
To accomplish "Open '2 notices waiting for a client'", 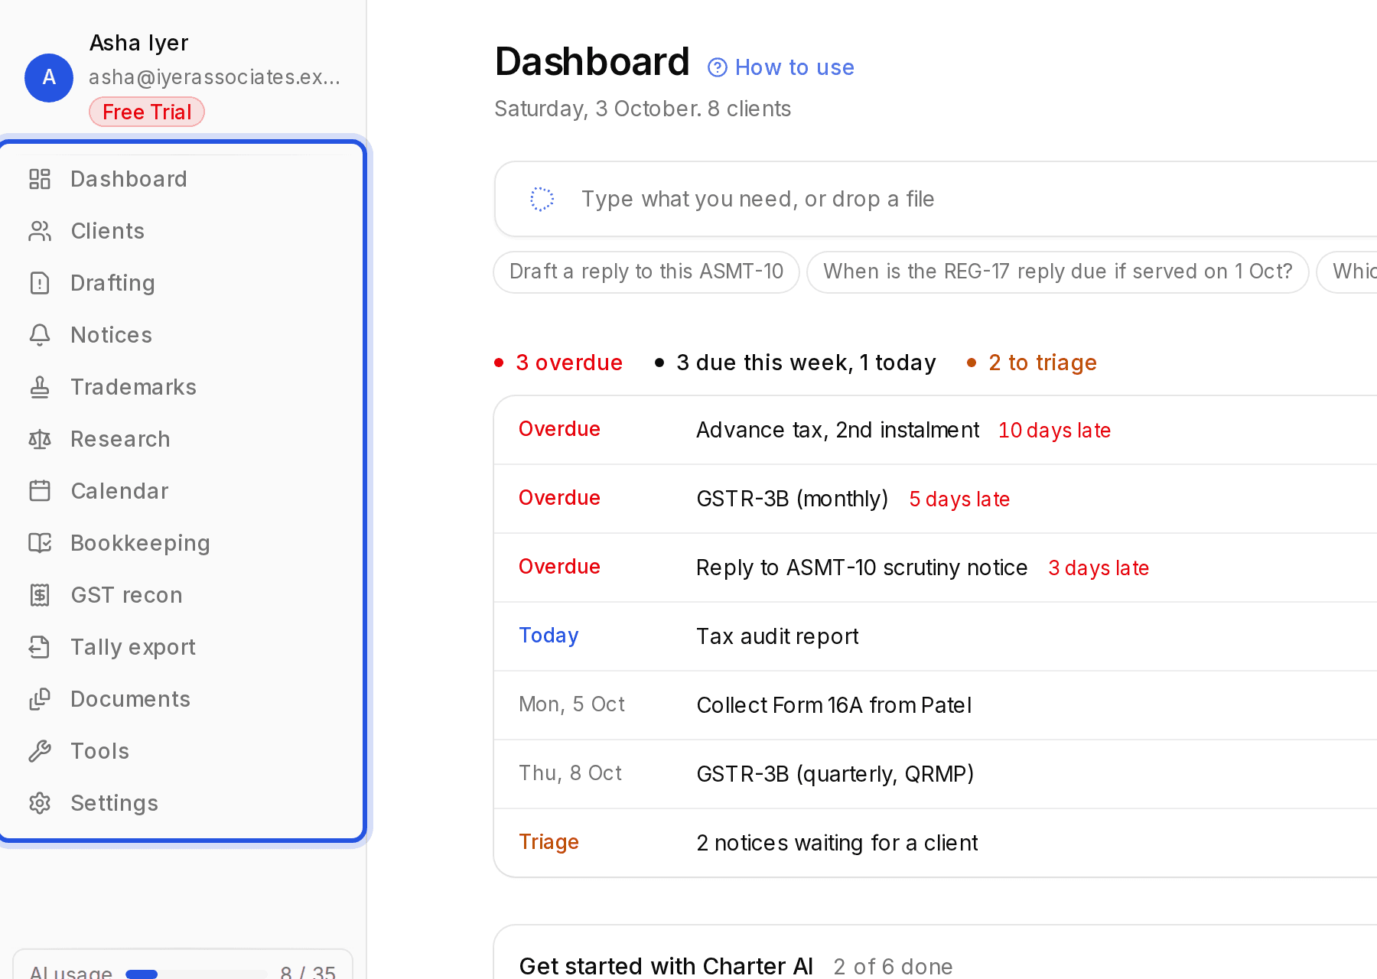I will 935,843.
